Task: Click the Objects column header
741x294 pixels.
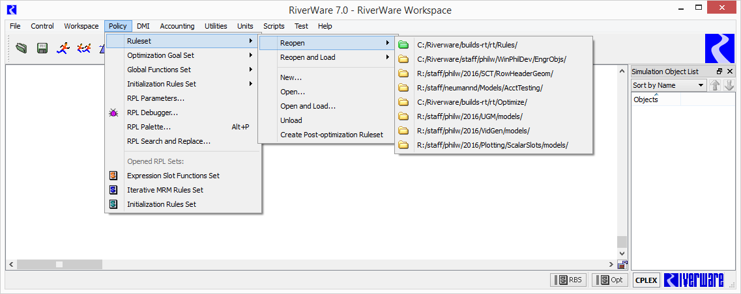Action: [656, 99]
